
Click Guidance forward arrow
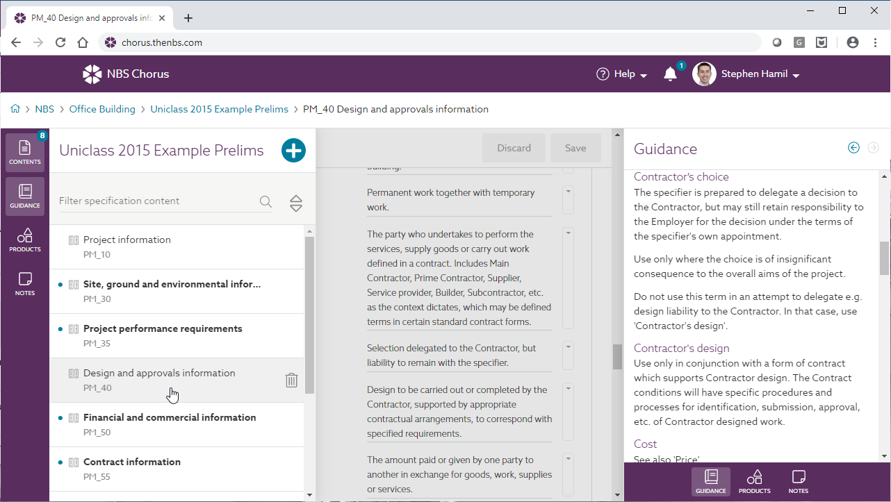pos(874,148)
